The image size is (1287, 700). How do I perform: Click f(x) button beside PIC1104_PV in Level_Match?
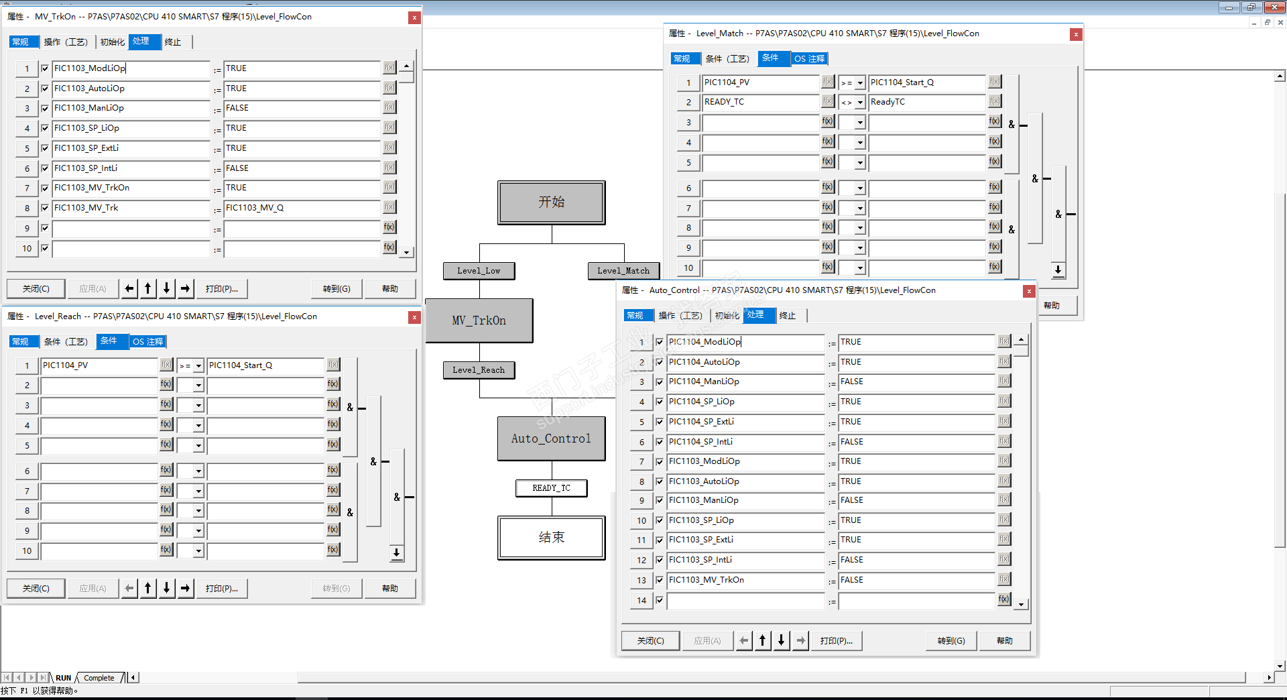tap(828, 82)
